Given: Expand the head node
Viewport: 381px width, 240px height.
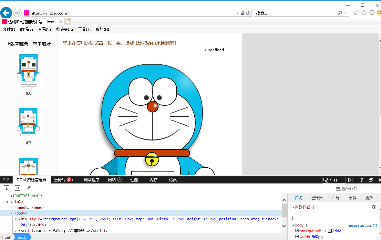Looking at the screenshot, I should [11, 207].
